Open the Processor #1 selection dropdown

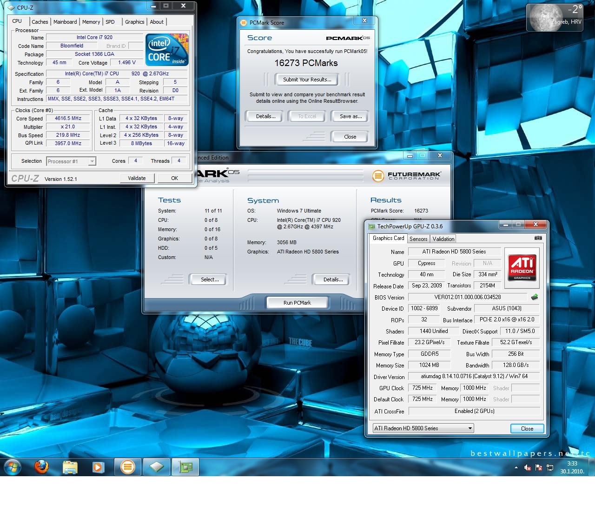71,161
